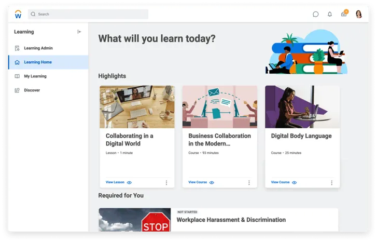Click eye icon on Digital Body Language card

[295, 182]
